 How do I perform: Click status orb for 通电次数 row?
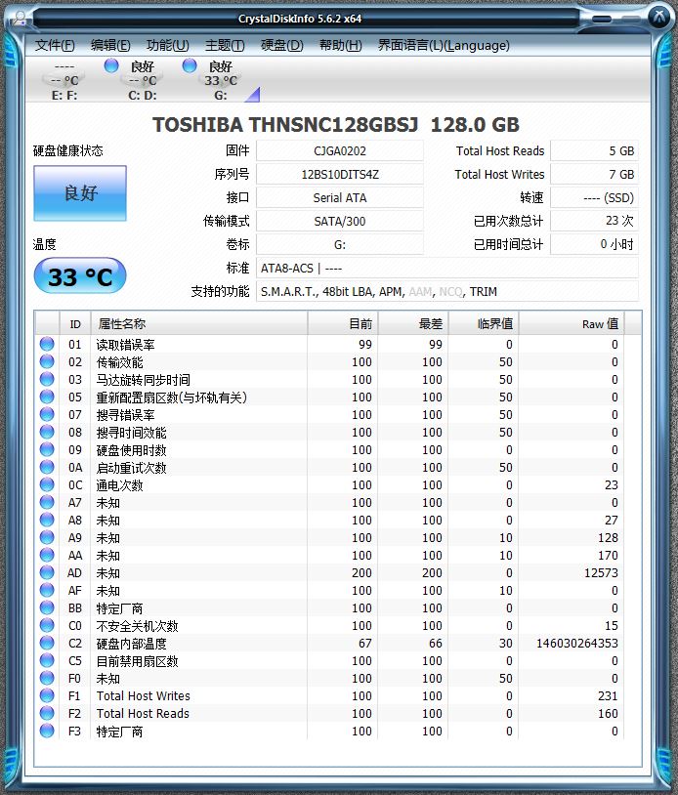click(x=47, y=484)
